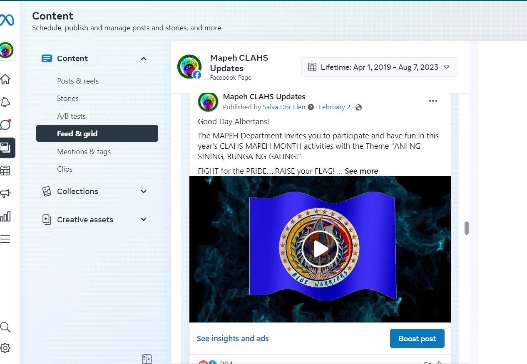Click the Search magnifier icon
The height and width of the screenshot is (364, 527).
pyautogui.click(x=5, y=327)
